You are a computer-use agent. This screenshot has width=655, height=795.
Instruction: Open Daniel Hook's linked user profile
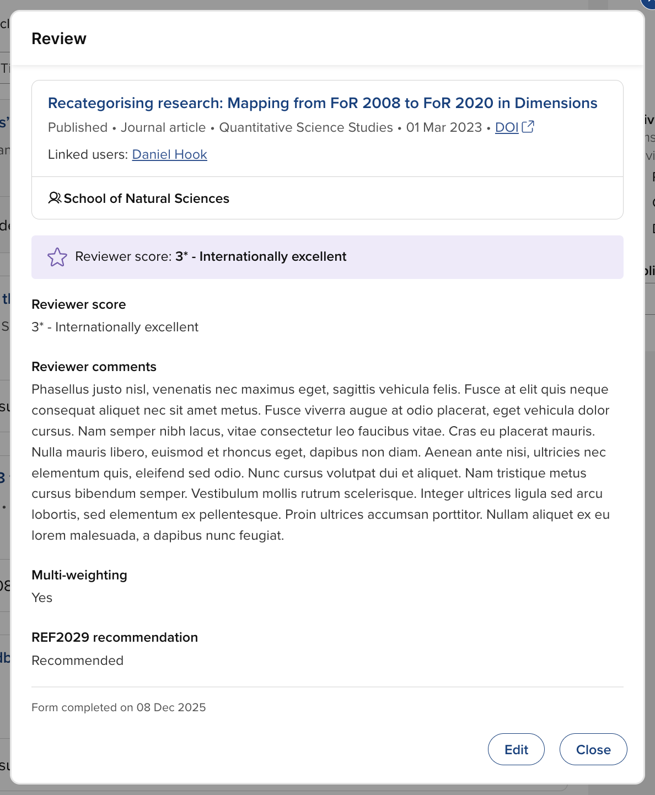169,154
